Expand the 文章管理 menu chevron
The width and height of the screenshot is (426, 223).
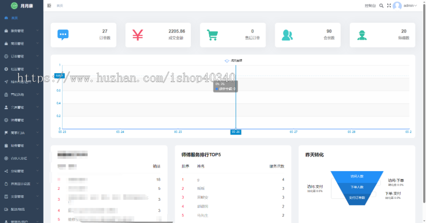click(x=37, y=197)
